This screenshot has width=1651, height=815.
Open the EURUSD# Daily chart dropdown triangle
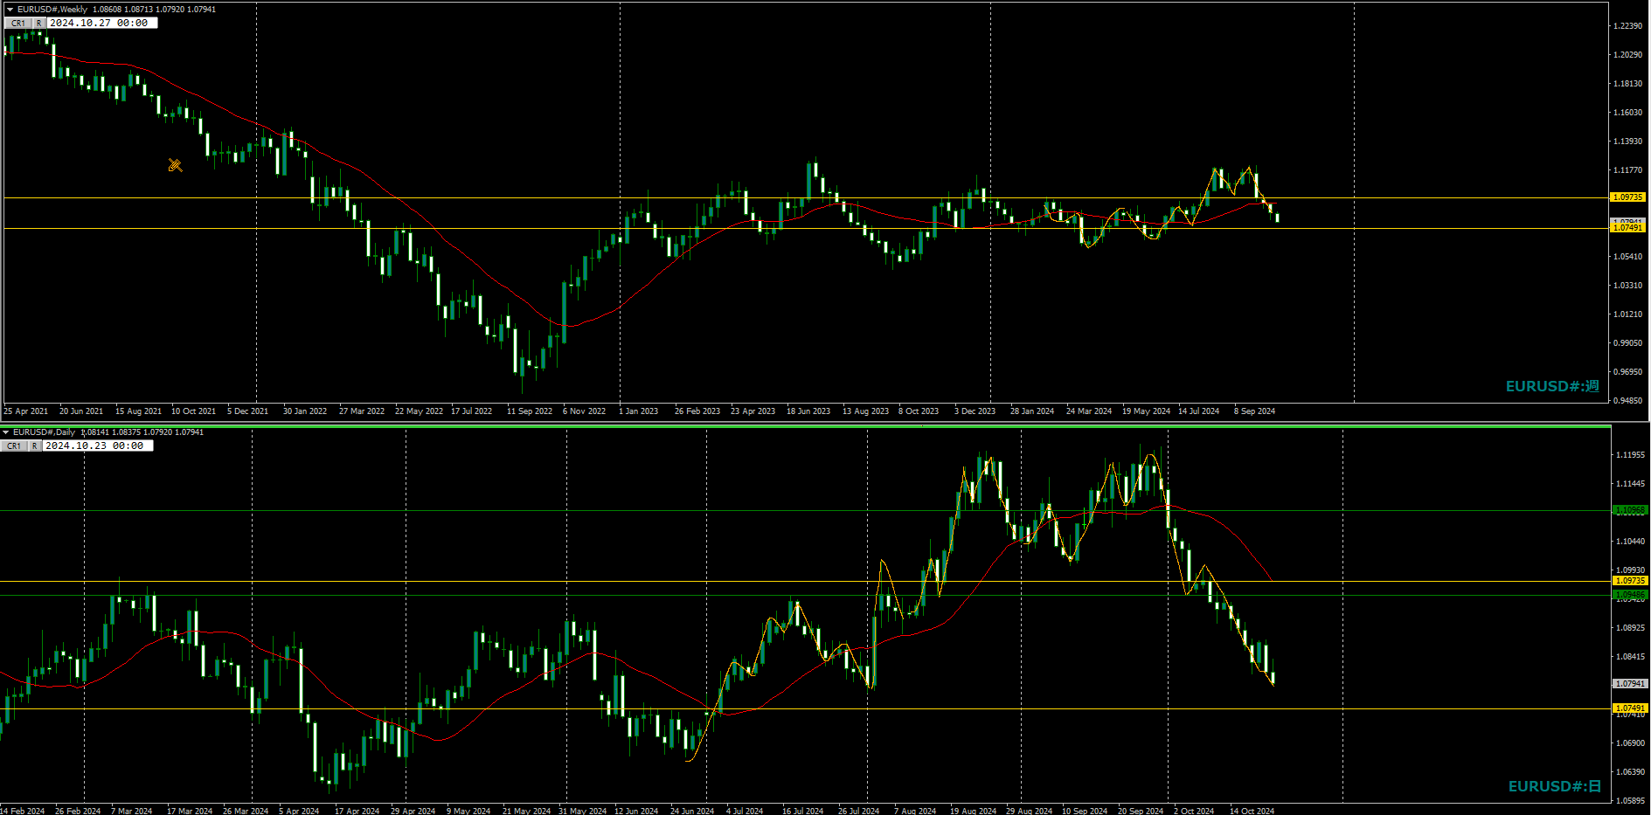tap(6, 432)
